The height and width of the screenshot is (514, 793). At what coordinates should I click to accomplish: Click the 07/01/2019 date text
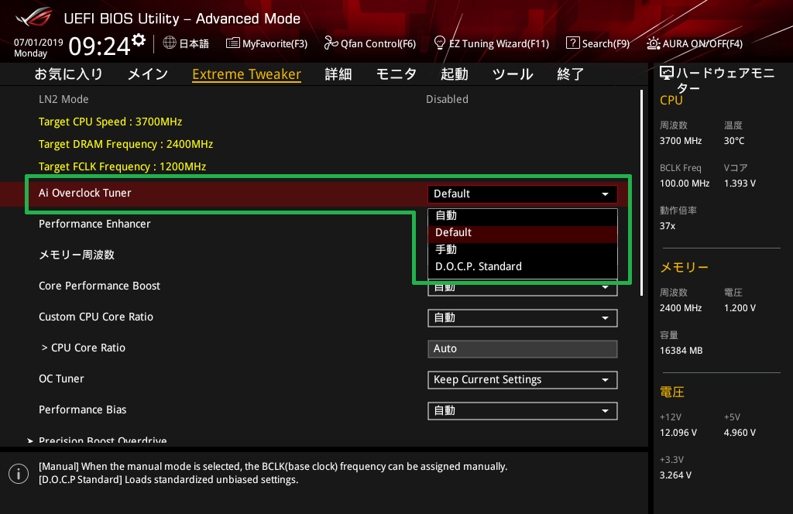(39, 43)
